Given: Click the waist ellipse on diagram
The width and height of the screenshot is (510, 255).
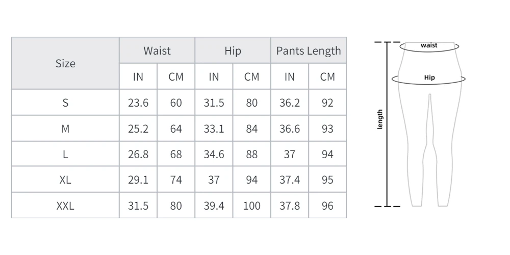Looking at the screenshot, I should [x=429, y=46].
